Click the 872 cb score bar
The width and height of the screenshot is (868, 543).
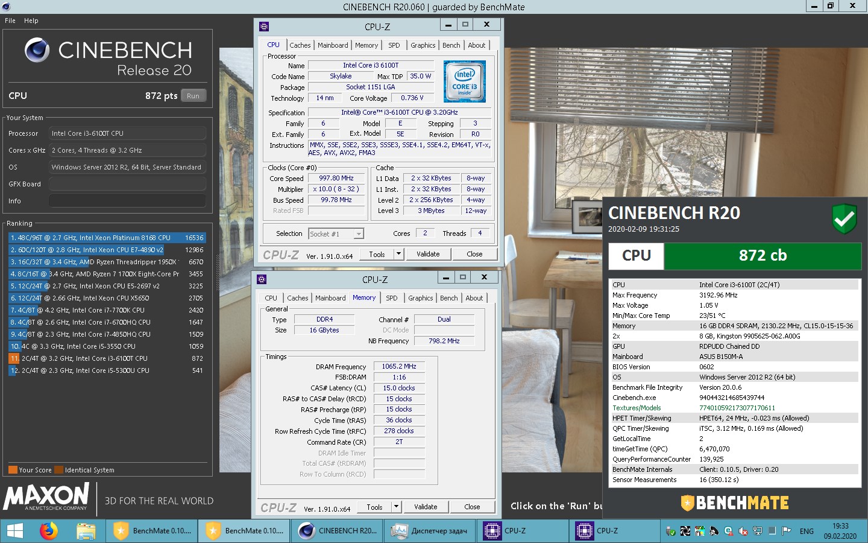point(763,256)
